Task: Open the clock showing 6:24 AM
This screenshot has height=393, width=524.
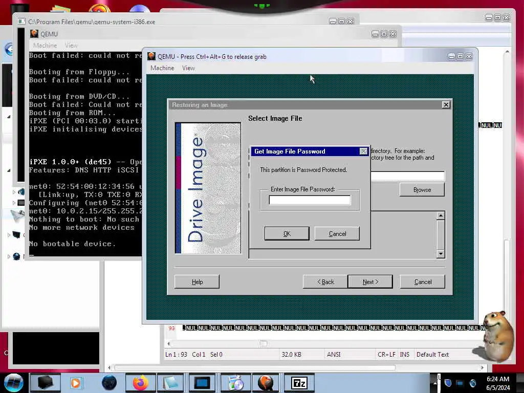Action: click(497, 383)
